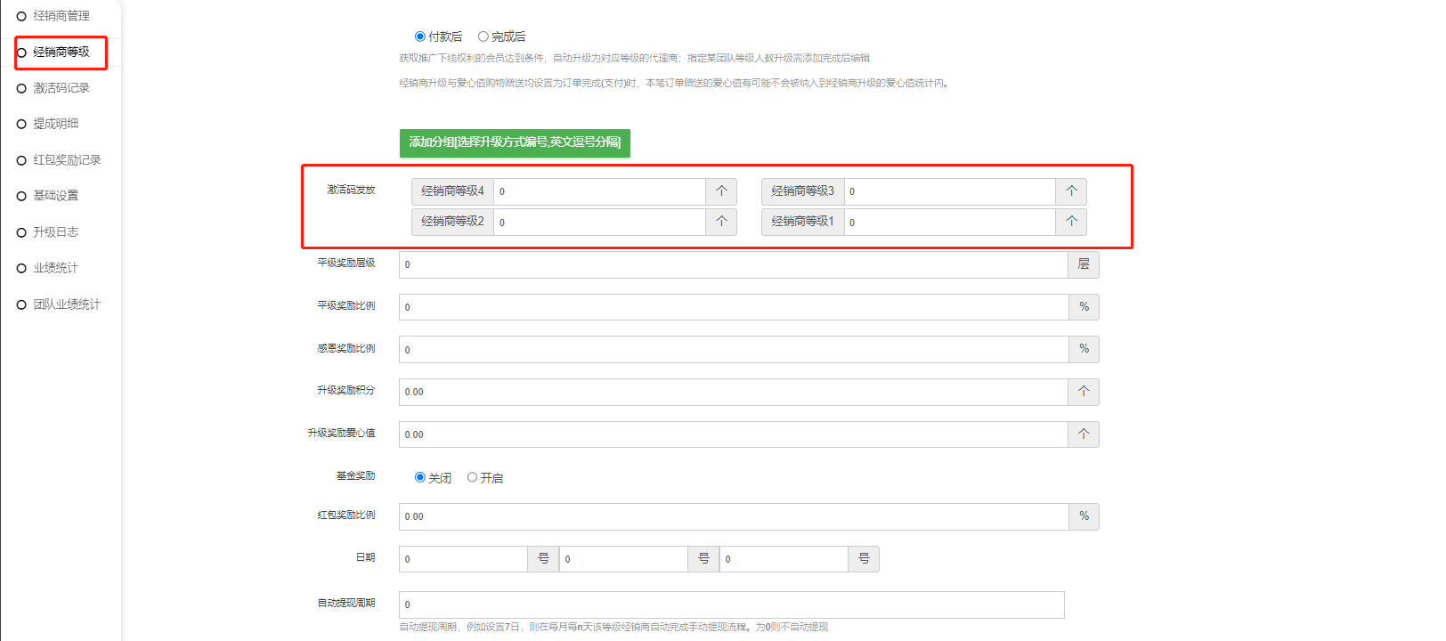Turn on 基金奖励 with 开启 radio
This screenshot has width=1446, height=641.
tap(473, 477)
